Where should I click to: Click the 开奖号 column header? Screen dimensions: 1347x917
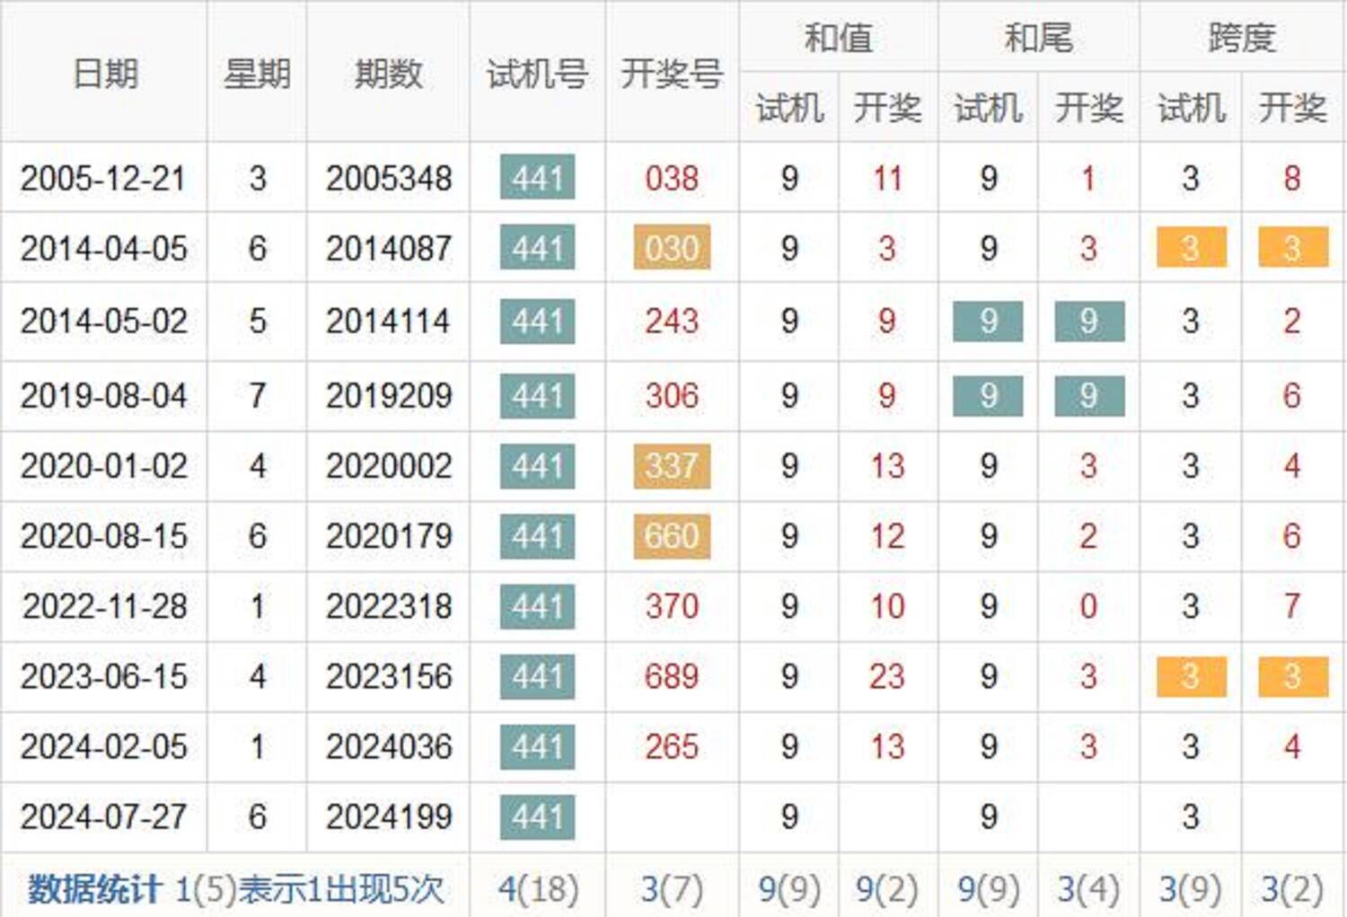(x=672, y=73)
